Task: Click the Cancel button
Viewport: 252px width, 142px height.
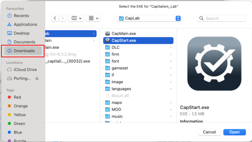Action: click(209, 132)
